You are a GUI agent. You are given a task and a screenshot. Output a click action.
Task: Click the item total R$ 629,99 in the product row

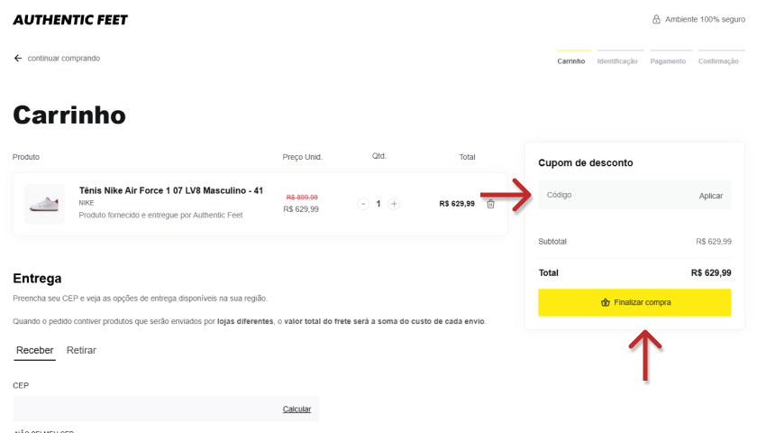pyautogui.click(x=457, y=204)
